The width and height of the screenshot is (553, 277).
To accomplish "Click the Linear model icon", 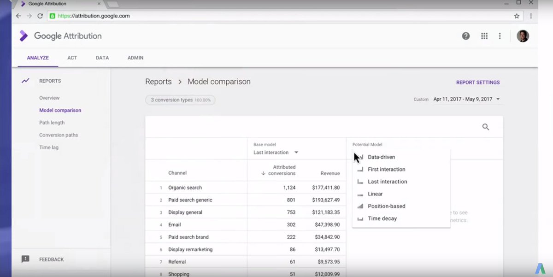I will click(x=360, y=194).
